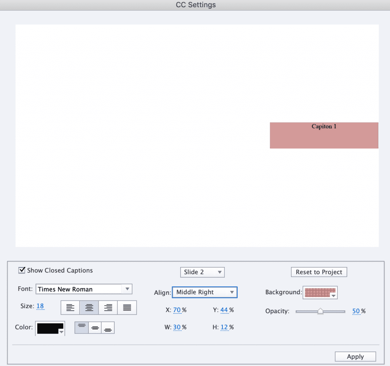The height and width of the screenshot is (366, 390).
Task: Edit the Opacity value 50
Action: [356, 311]
